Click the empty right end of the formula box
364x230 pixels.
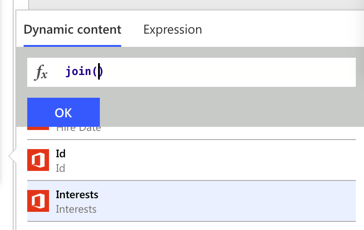click(x=318, y=72)
